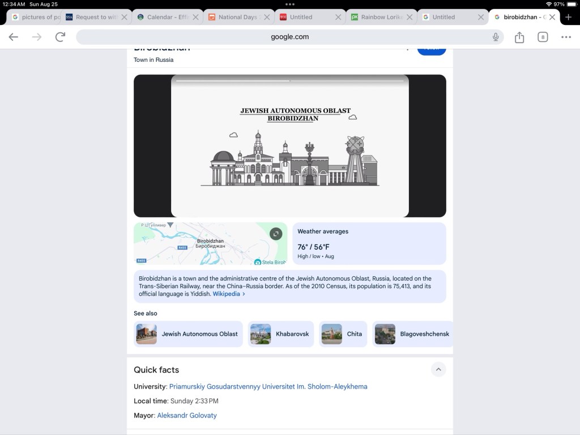Tap the back navigation arrow
580x435 pixels.
tap(14, 37)
